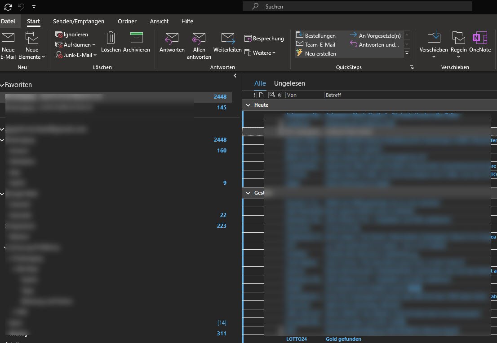Image resolution: width=497 pixels, height=343 pixels.
Task: Show Alle messages filter
Action: click(260, 83)
